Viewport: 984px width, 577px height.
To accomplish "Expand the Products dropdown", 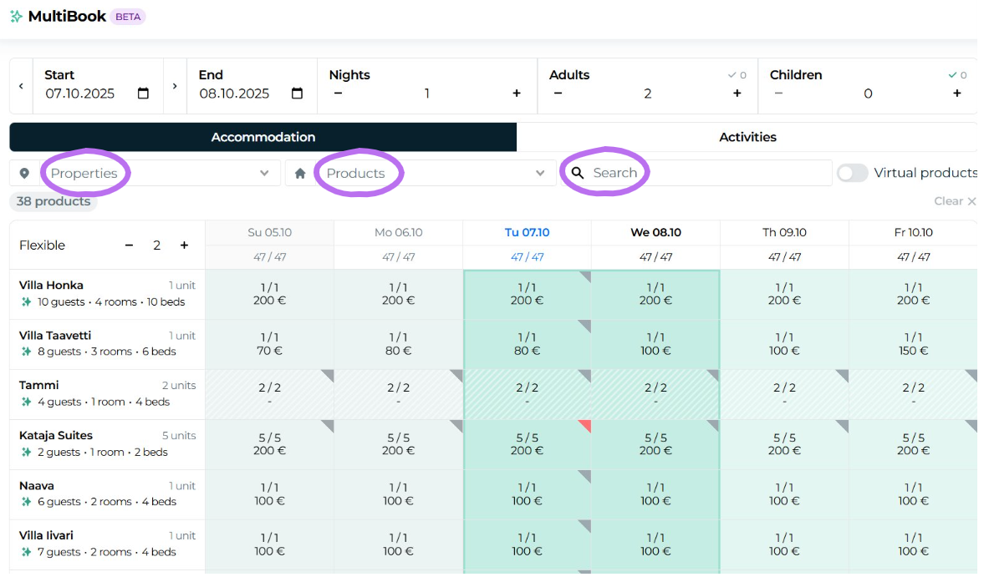I will [x=540, y=173].
